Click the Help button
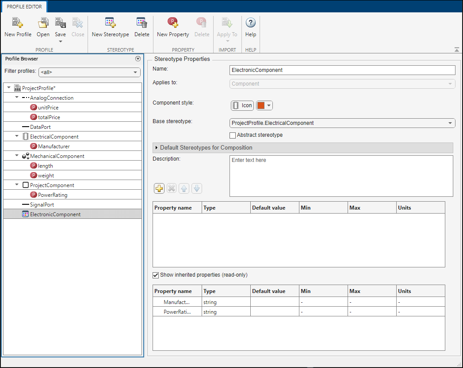 click(251, 26)
